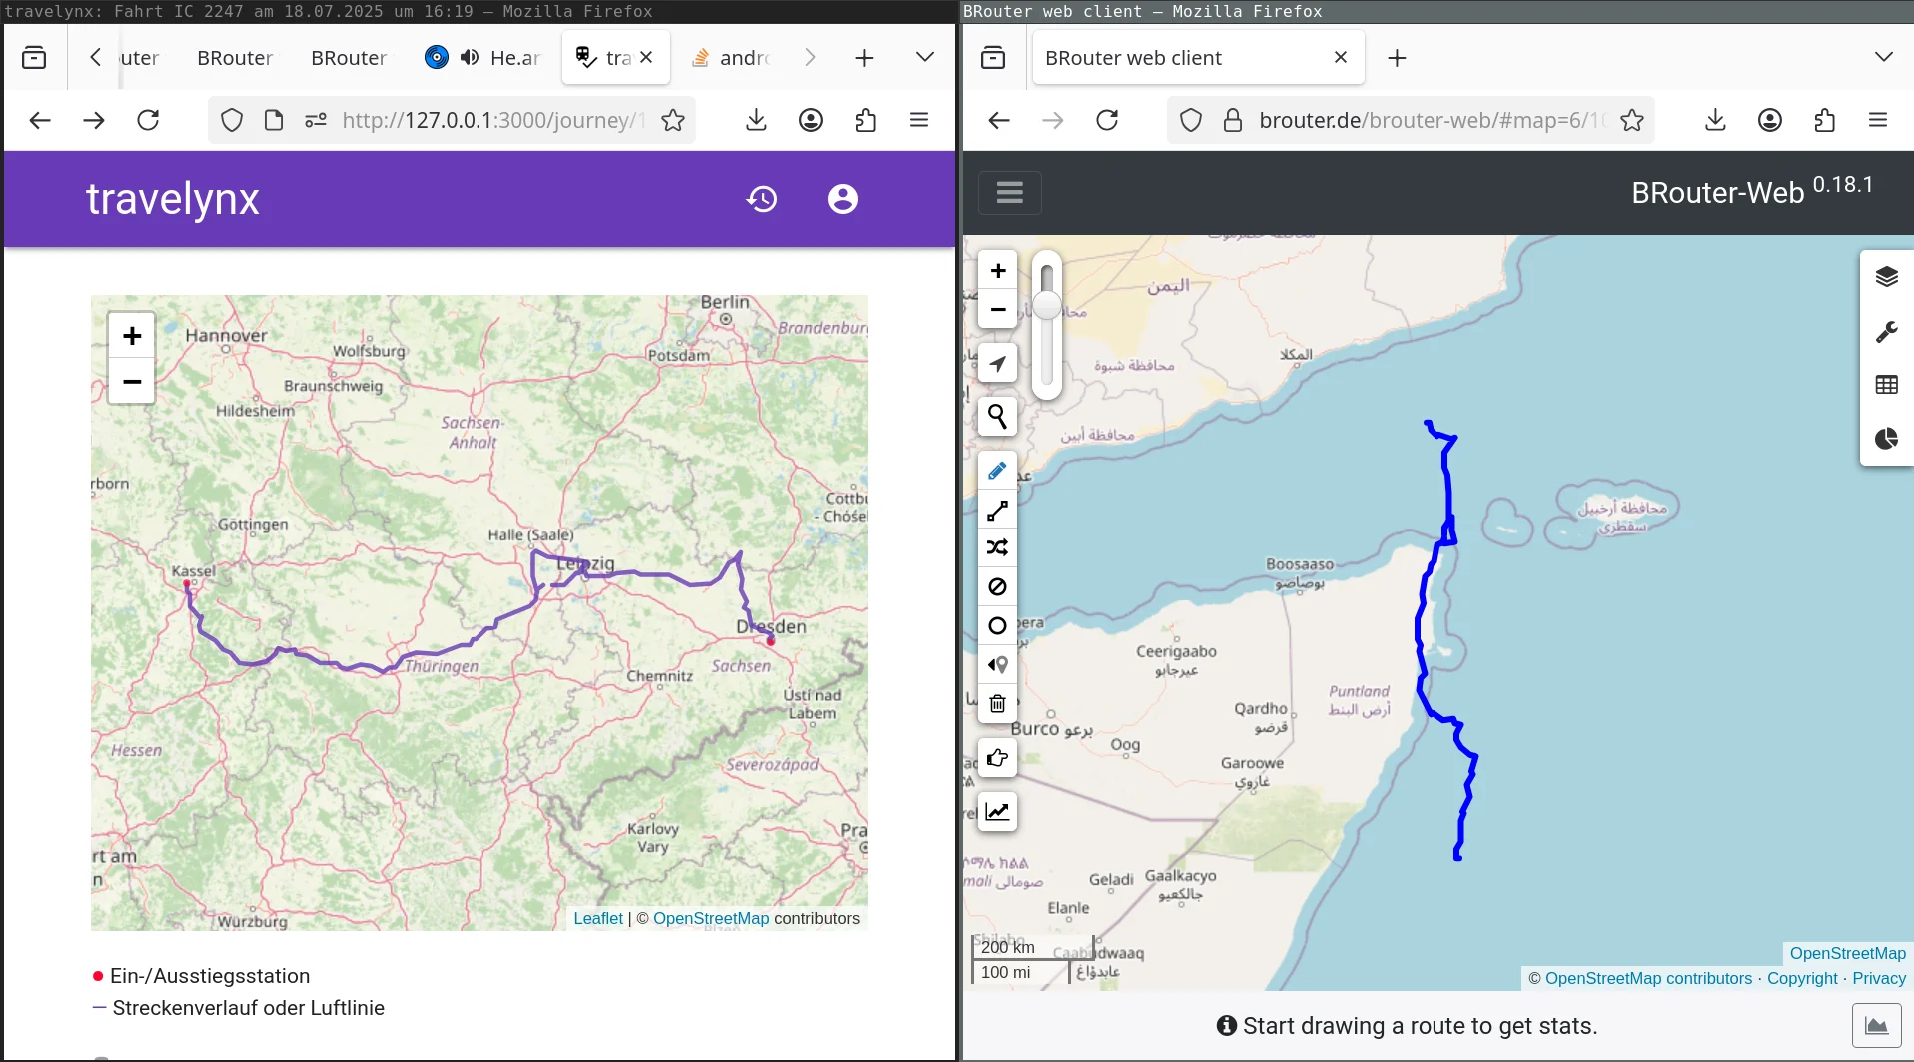
Task: Toggle tracking protection shield in address bar
Action: pyautogui.click(x=231, y=120)
